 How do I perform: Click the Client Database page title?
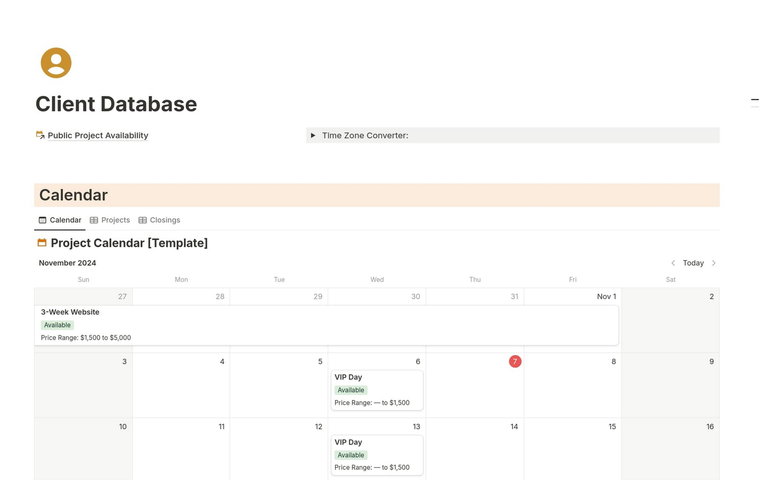click(116, 104)
